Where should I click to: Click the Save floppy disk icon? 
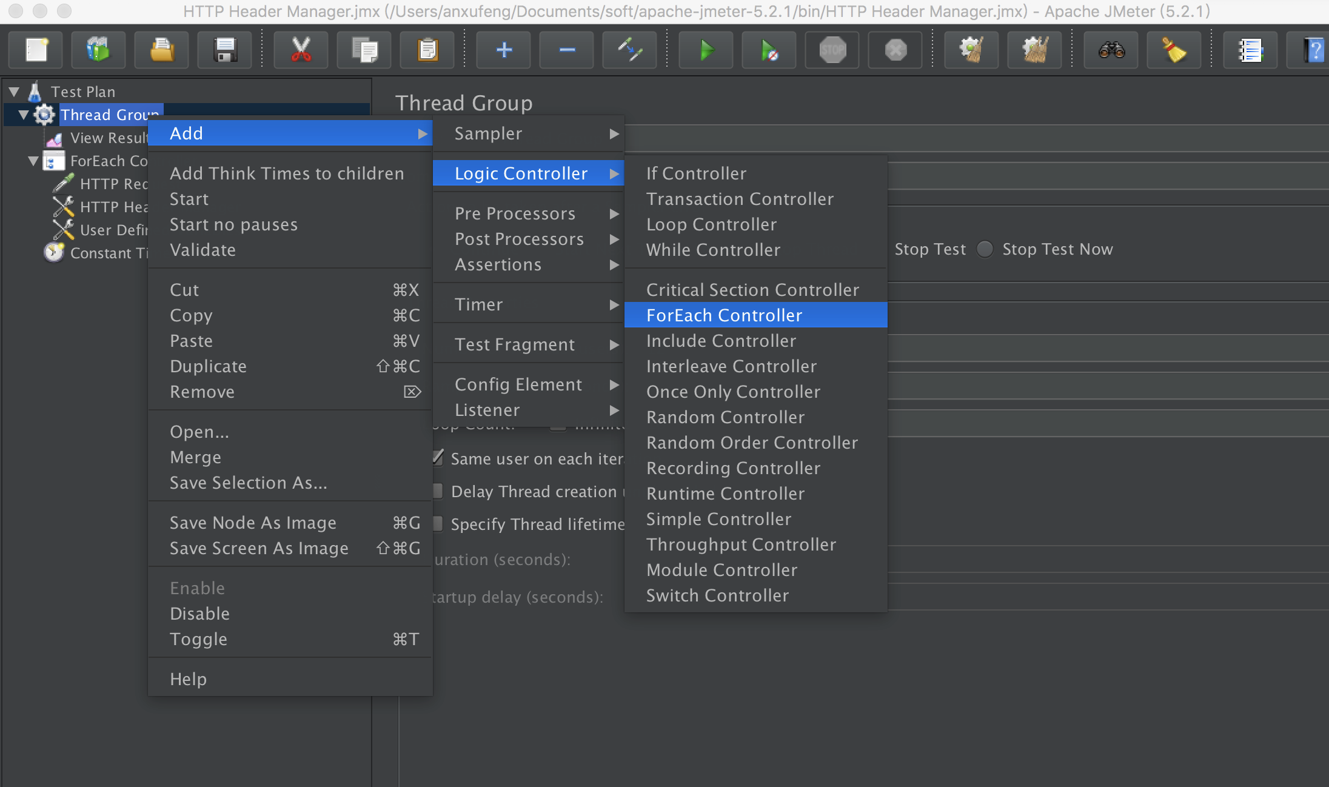tap(225, 50)
